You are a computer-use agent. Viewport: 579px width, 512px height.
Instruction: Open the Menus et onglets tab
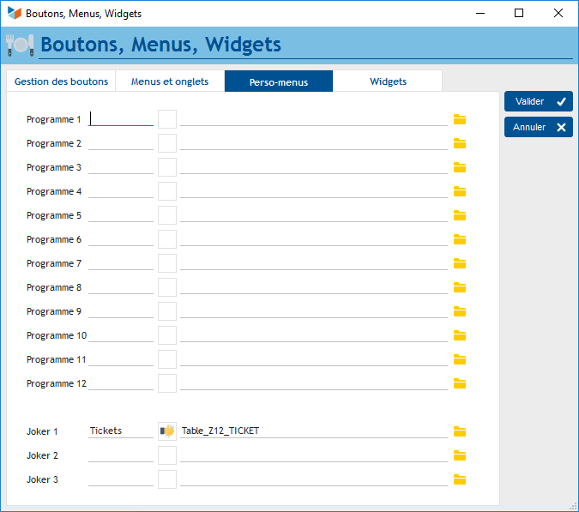[x=170, y=81]
